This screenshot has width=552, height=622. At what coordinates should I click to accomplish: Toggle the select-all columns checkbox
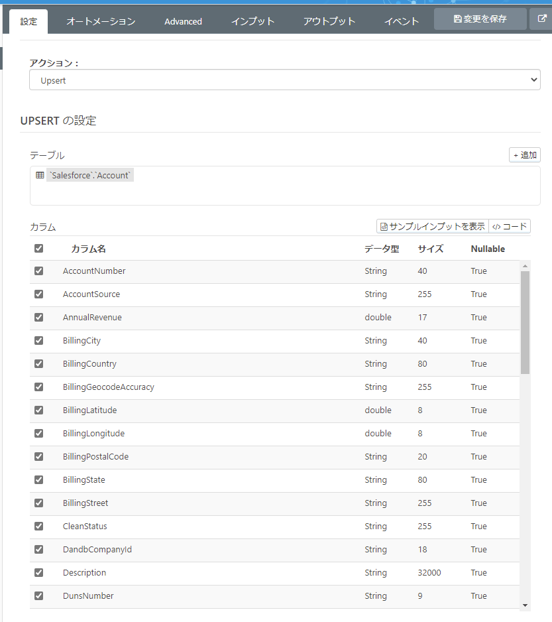tap(38, 249)
